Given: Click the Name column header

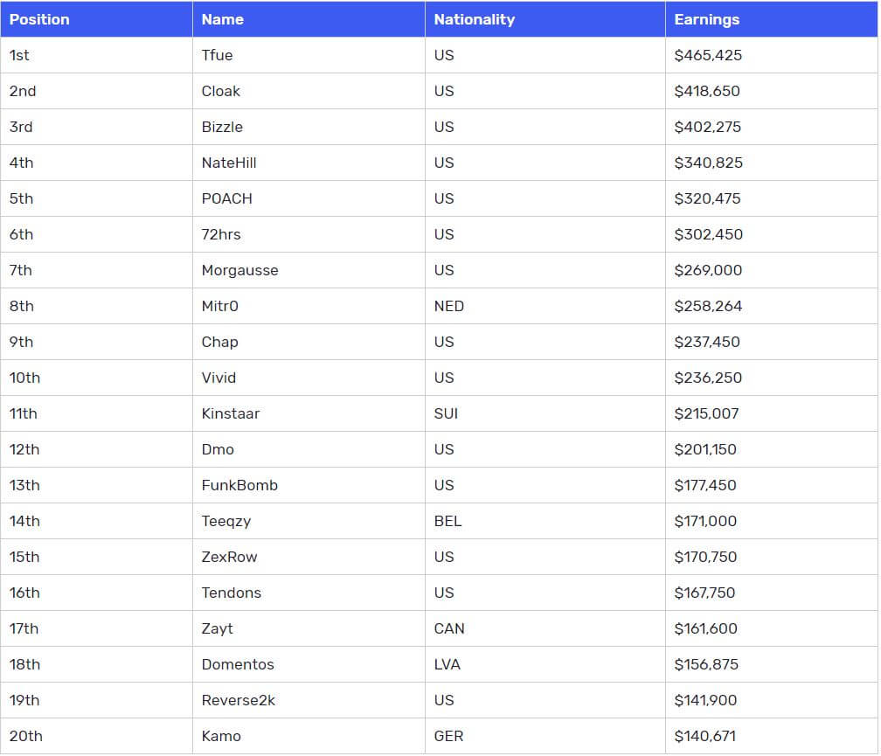Looking at the screenshot, I should click(222, 19).
